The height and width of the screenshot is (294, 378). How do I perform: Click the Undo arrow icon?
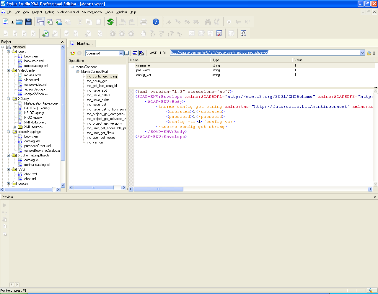point(123,22)
